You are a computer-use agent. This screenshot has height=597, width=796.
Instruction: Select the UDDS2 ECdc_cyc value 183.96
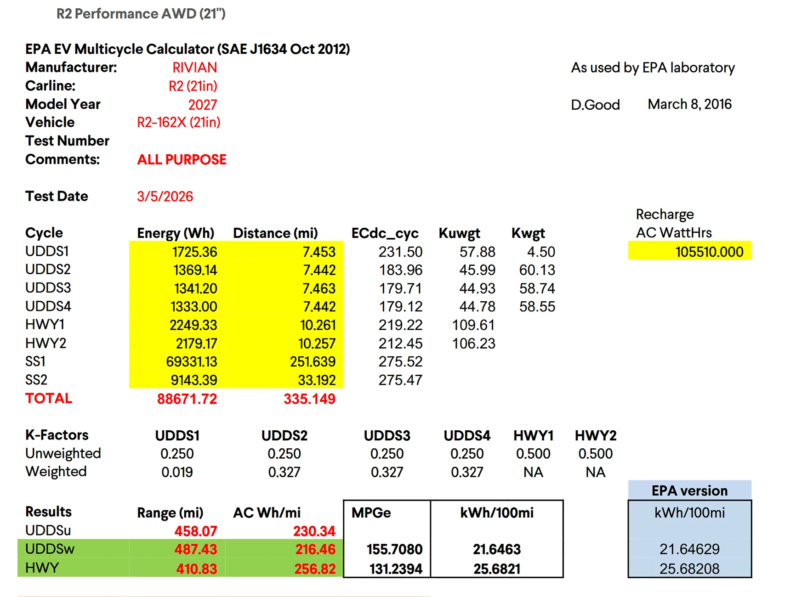coord(401,270)
